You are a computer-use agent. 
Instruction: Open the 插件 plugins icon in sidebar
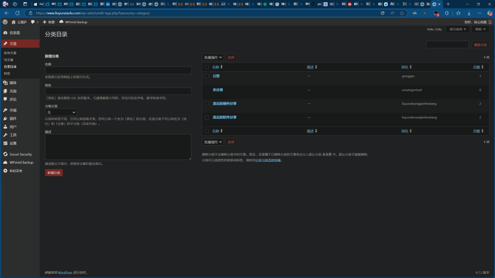click(x=5, y=119)
